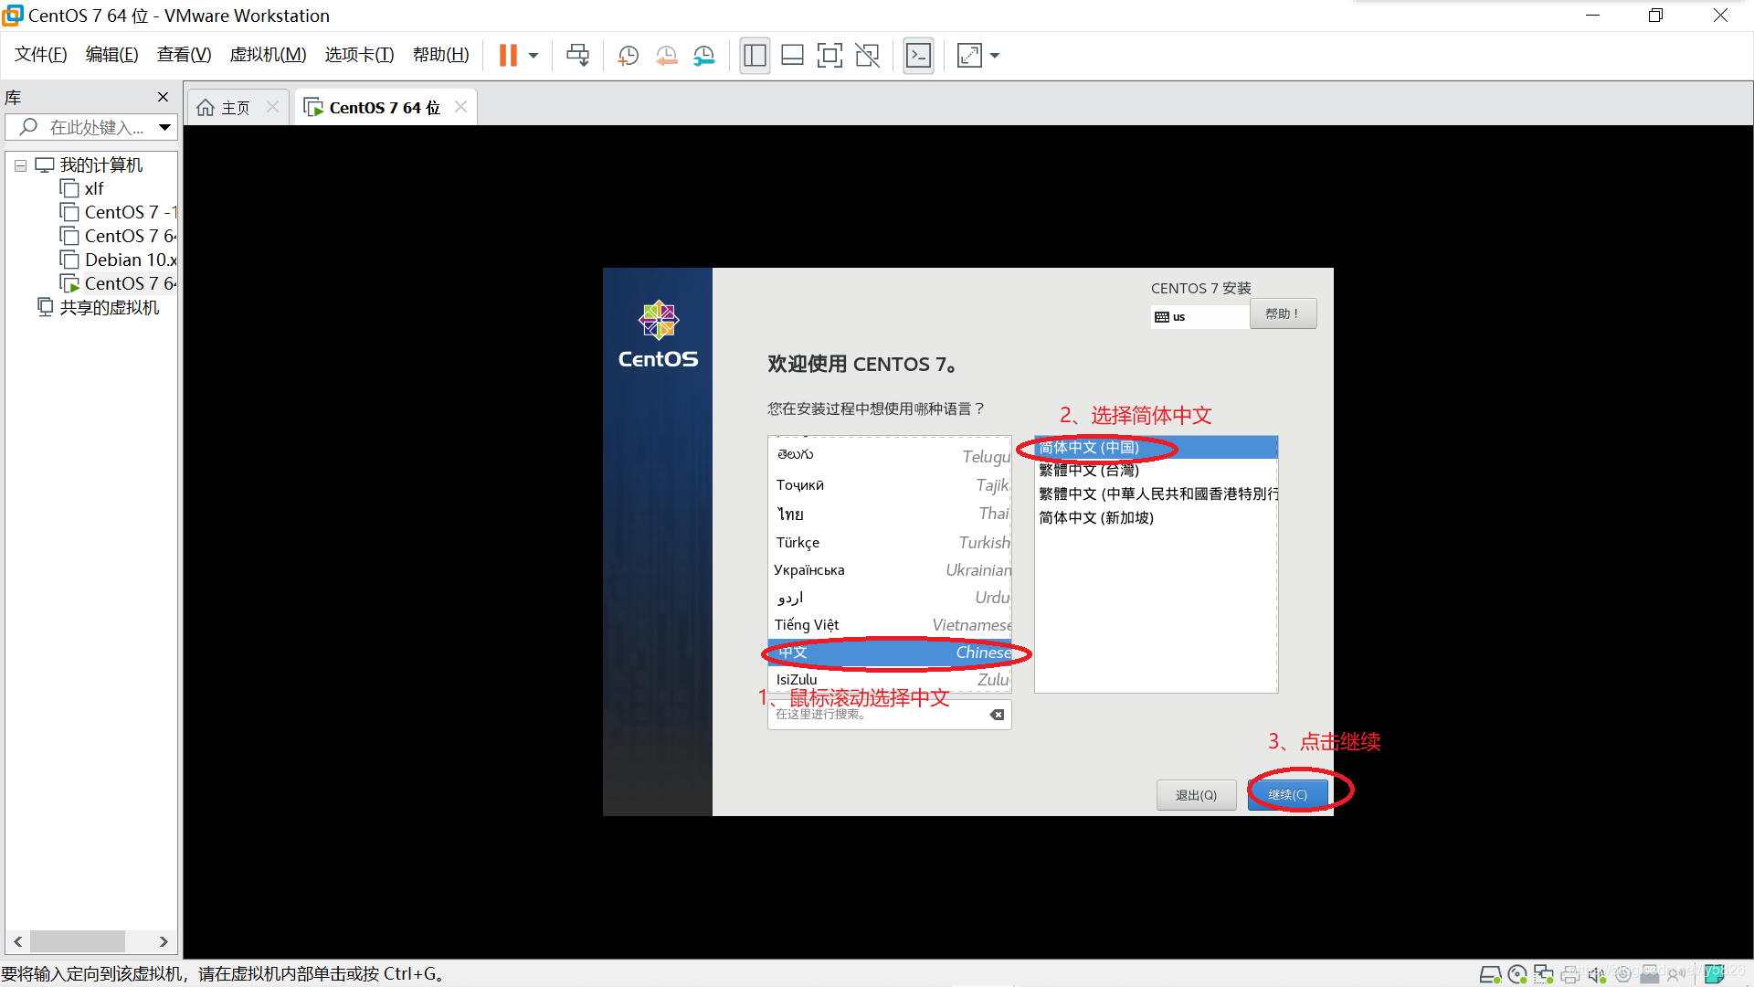Pause the virtual machine with orange pause button
The height and width of the screenshot is (987, 1754).
[508, 56]
